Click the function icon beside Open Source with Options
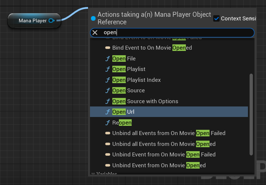Screen dimensions: 266x185 point(108,101)
